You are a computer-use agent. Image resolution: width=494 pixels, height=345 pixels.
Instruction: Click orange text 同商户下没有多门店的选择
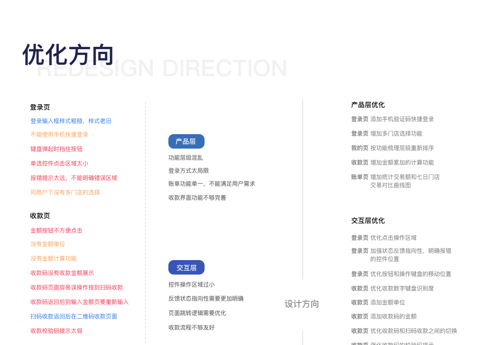65,193
